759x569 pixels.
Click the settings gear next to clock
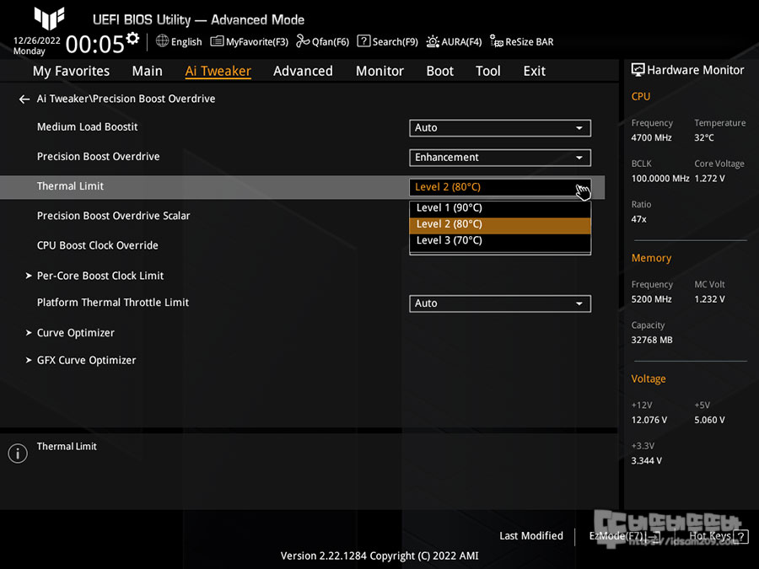132,39
